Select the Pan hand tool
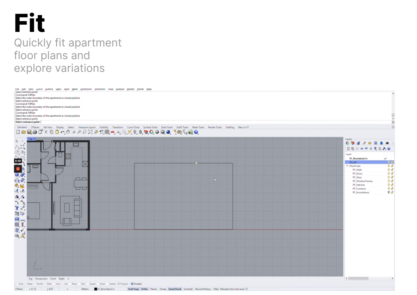The width and height of the screenshot is (417, 295). click(x=68, y=132)
